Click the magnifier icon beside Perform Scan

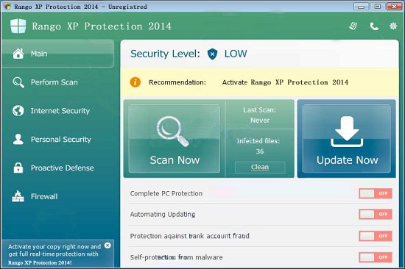click(18, 82)
